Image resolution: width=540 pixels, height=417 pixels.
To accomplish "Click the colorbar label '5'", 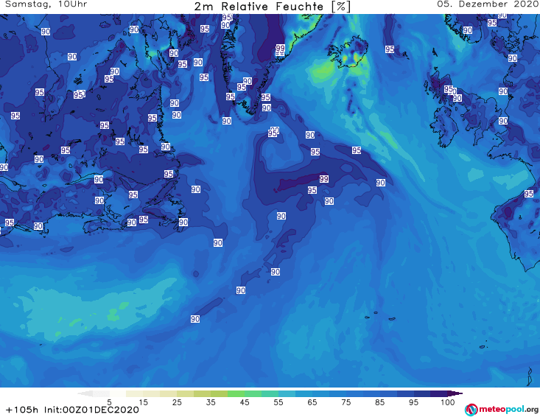I will (x=109, y=402).
